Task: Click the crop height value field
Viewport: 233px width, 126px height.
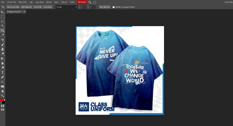Action: tap(93, 7)
